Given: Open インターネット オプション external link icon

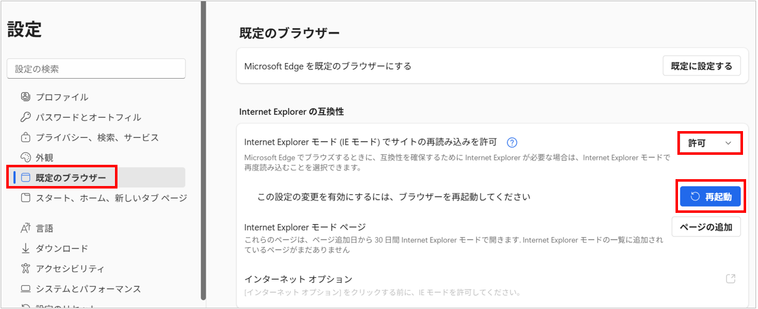Looking at the screenshot, I should click(731, 279).
